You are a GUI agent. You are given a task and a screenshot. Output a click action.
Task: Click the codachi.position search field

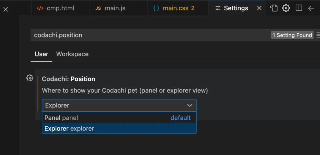(150, 35)
